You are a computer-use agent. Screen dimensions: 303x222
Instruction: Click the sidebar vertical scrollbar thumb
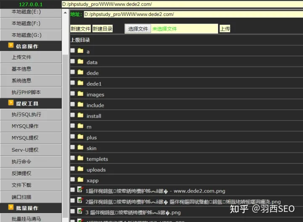[x=65, y=136]
